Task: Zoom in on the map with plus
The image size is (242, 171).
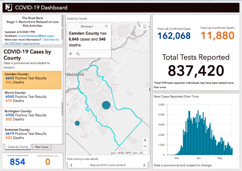Action: 145,140
